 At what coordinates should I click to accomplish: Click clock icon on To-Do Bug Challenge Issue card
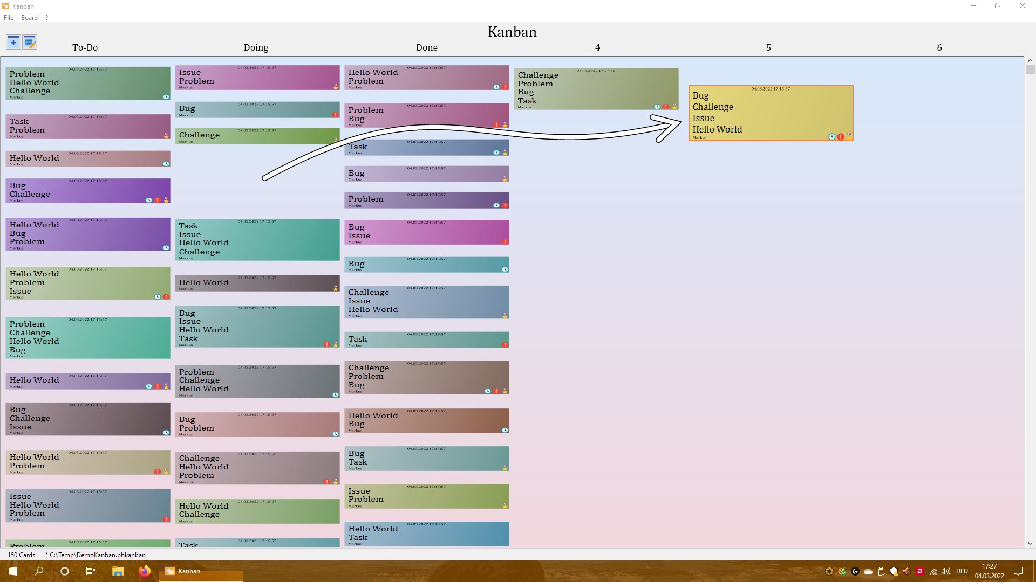pyautogui.click(x=166, y=433)
